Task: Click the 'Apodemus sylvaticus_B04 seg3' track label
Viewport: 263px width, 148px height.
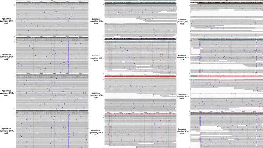Action: 96,132
